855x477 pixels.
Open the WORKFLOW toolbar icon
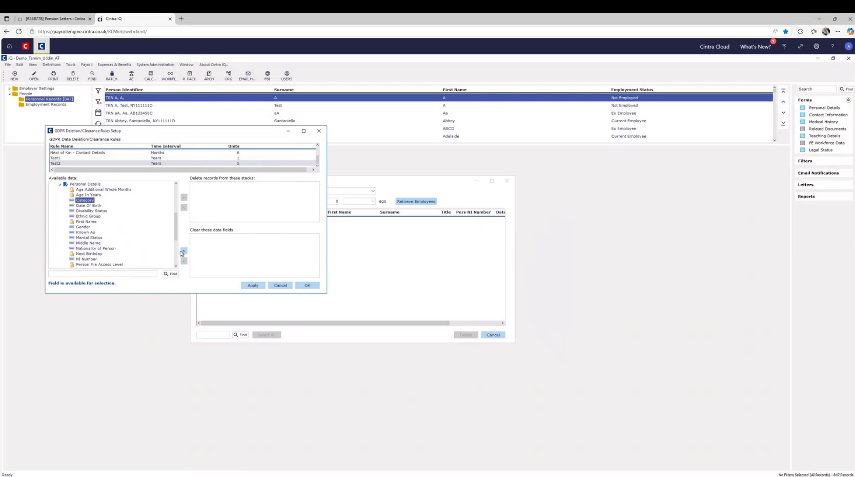point(170,75)
